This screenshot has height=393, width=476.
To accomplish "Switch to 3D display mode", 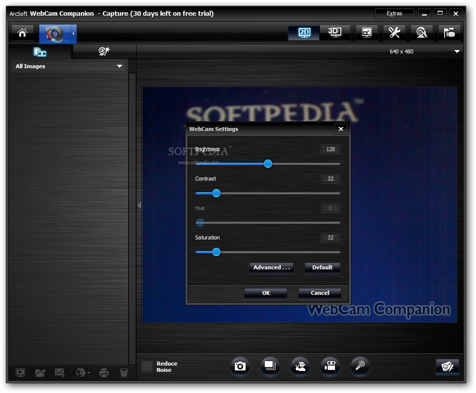I will (x=335, y=32).
